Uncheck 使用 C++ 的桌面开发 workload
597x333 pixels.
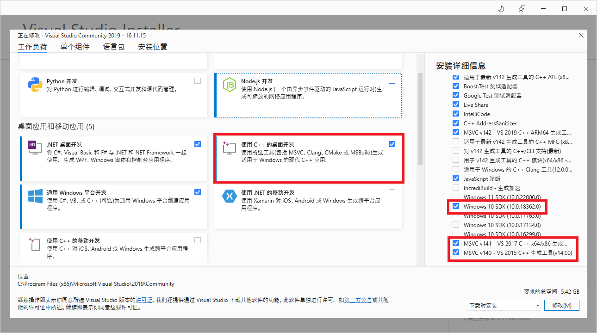click(x=392, y=144)
